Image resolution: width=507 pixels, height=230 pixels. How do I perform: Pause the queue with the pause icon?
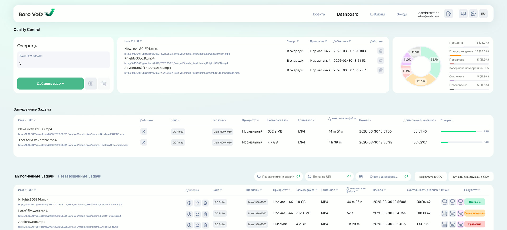pyautogui.click(x=91, y=84)
